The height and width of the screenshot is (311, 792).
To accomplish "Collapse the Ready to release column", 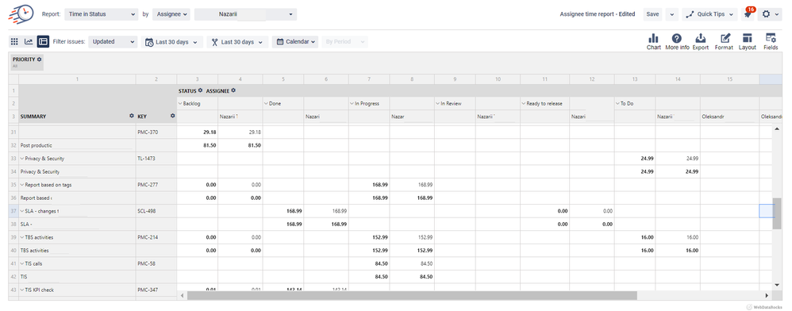I will [x=524, y=103].
